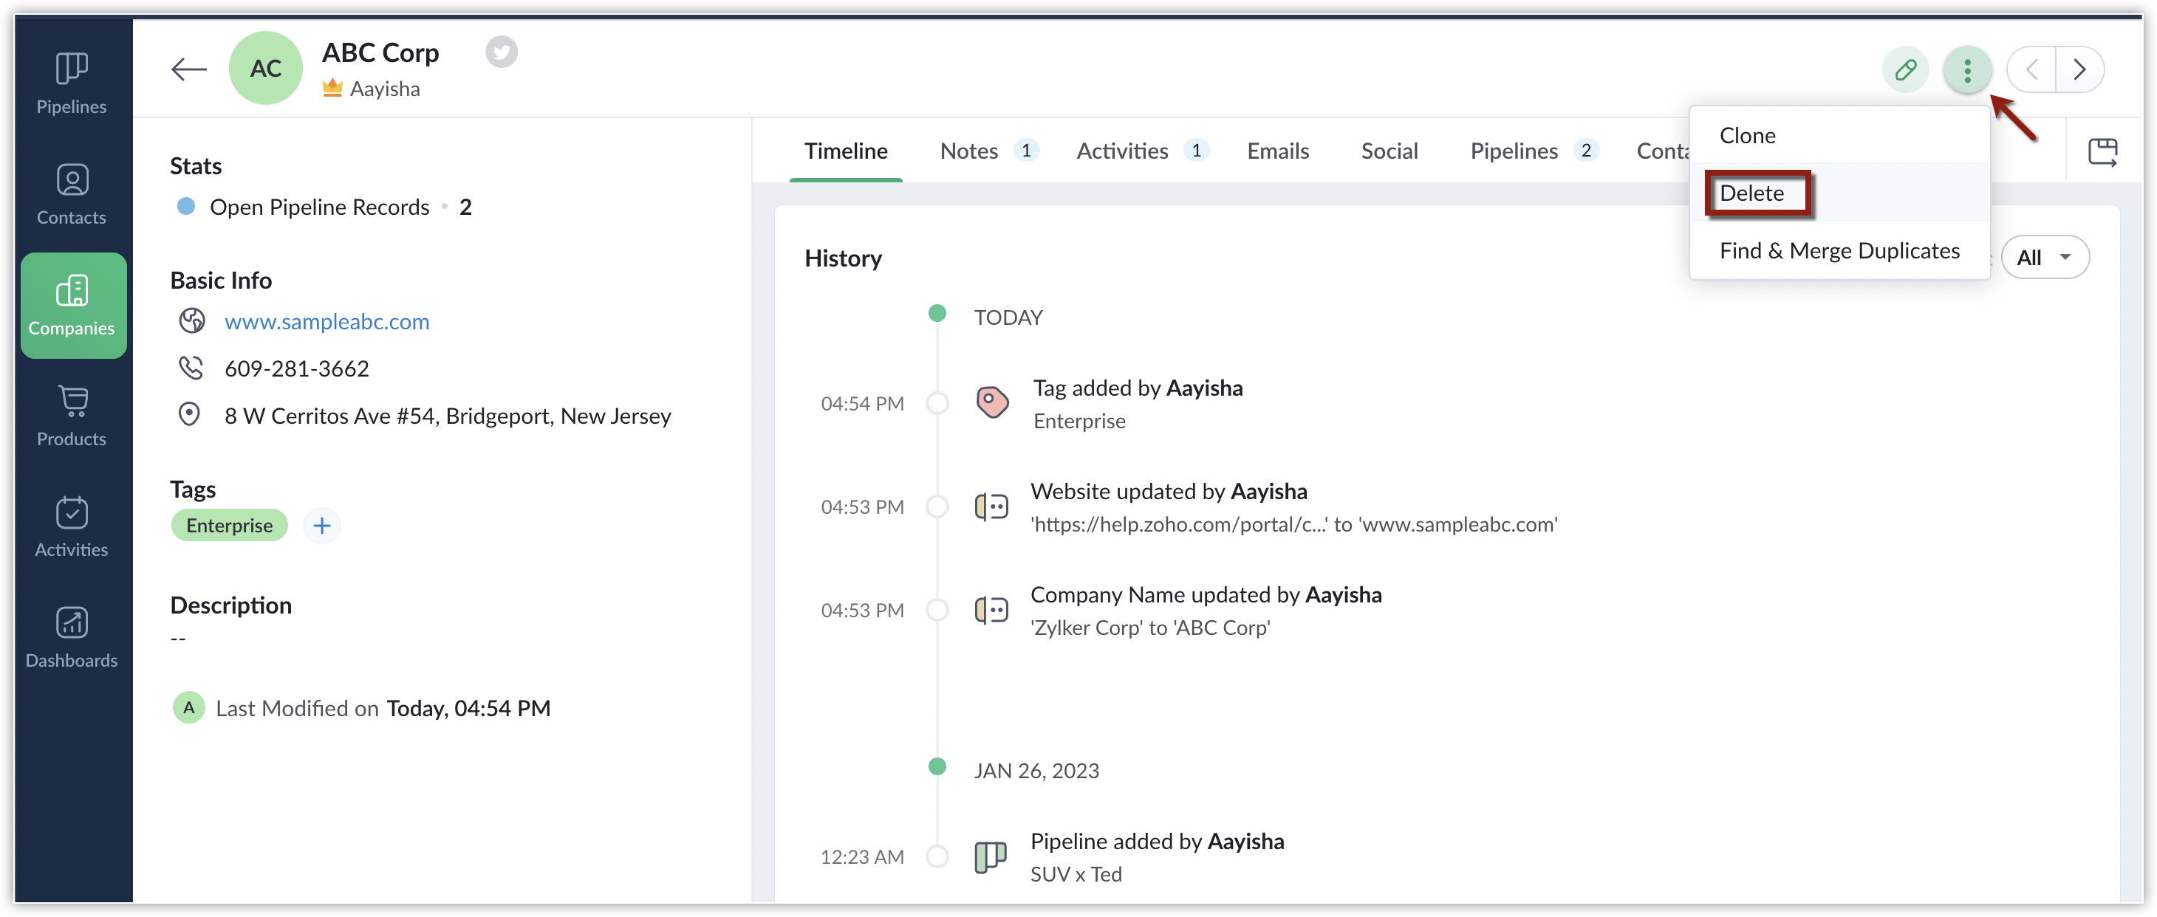2157x917 pixels.
Task: Open Pipelines in the sidebar
Action: coord(72,83)
